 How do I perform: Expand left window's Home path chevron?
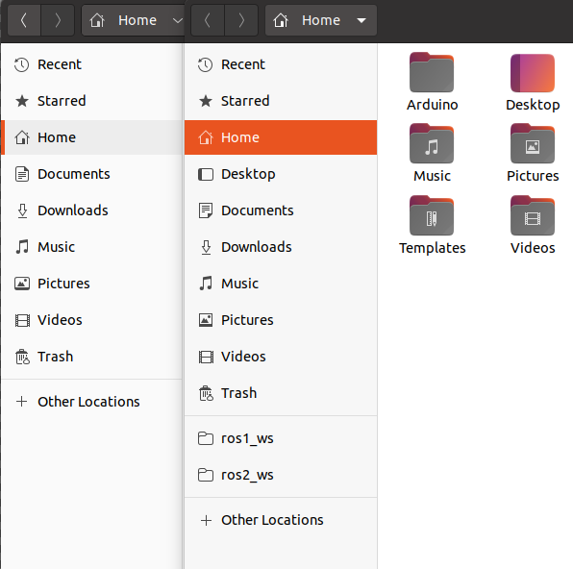click(178, 20)
